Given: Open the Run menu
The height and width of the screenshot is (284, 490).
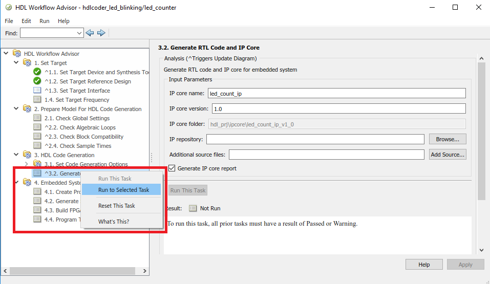Looking at the screenshot, I should pyautogui.click(x=45, y=21).
